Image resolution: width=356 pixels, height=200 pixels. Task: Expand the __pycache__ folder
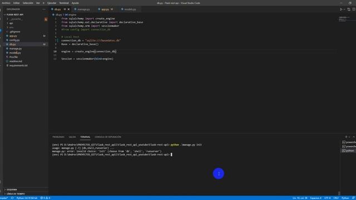click(16, 19)
